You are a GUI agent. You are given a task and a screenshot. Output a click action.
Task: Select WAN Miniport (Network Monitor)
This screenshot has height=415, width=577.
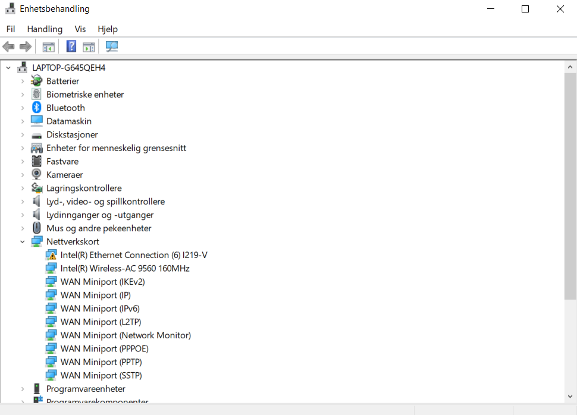point(126,335)
